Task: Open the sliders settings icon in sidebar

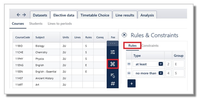Action: (113, 52)
